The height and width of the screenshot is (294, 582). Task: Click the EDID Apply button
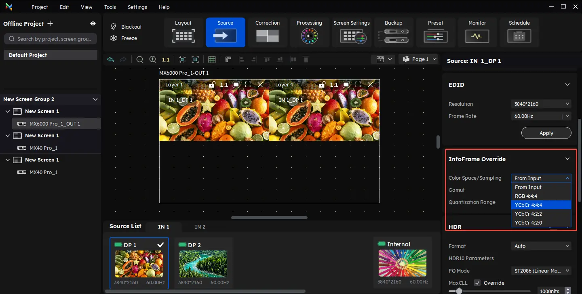click(x=546, y=133)
